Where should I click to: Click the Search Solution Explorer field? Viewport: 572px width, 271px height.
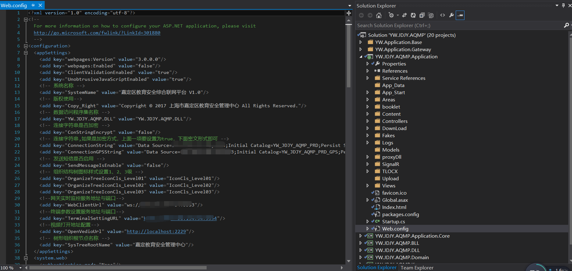(459, 25)
